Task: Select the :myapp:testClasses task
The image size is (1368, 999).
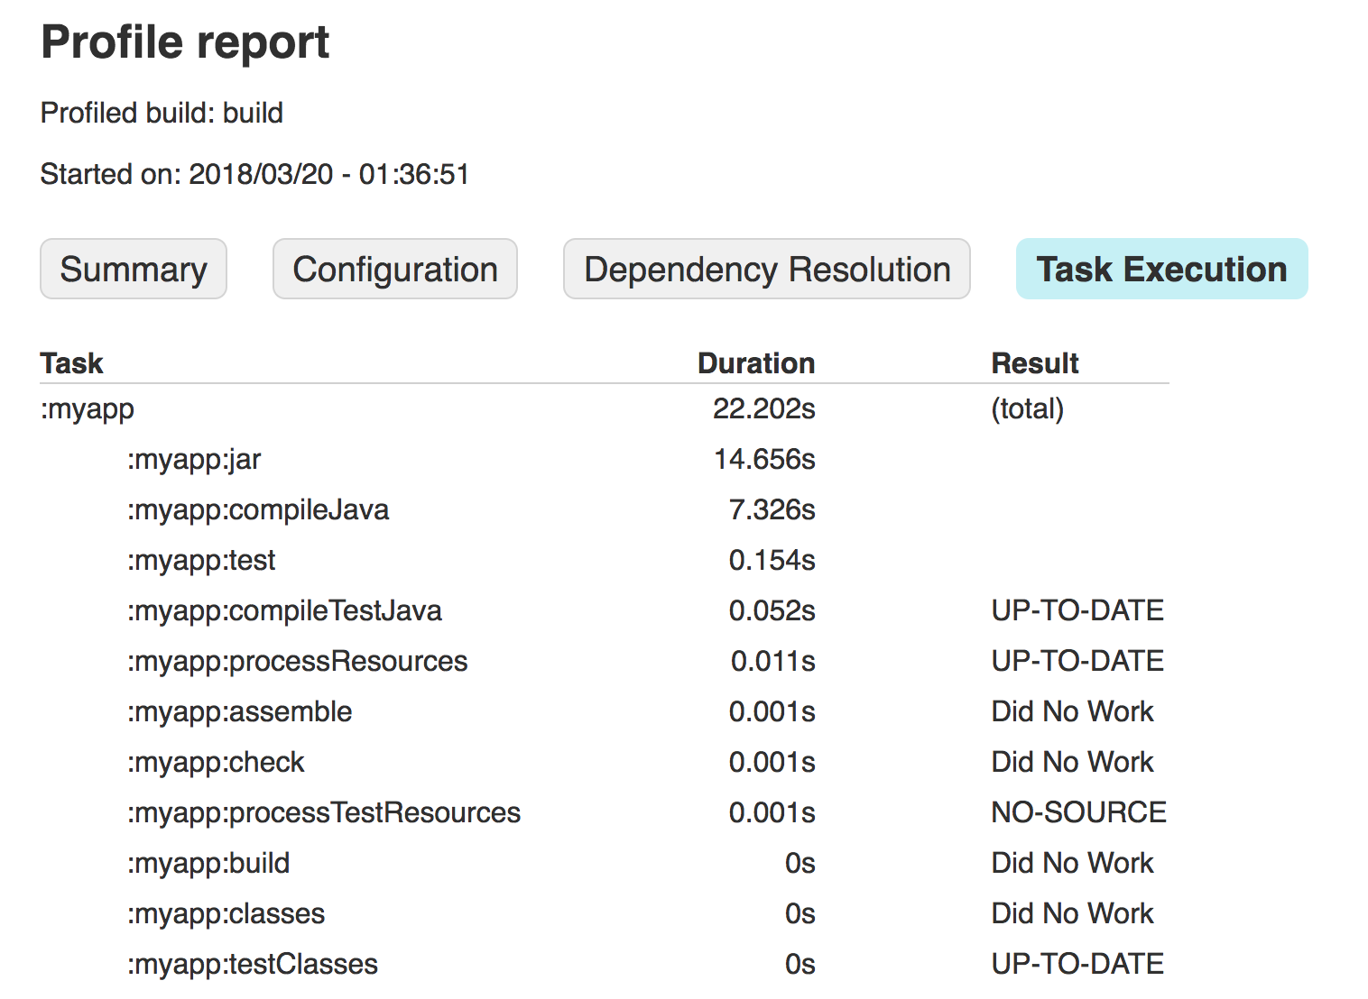Action: [253, 965]
